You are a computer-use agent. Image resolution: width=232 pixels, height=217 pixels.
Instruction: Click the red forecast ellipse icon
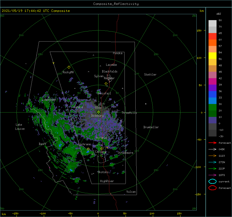212,188
